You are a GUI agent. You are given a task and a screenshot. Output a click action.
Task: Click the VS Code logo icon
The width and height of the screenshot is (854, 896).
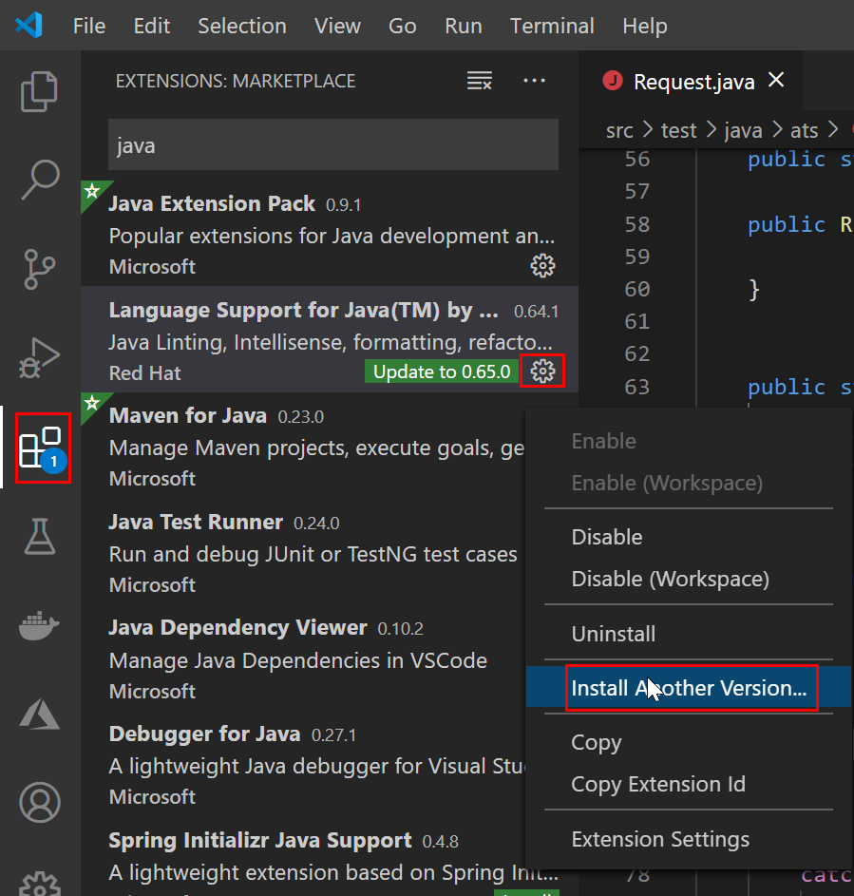pyautogui.click(x=29, y=26)
